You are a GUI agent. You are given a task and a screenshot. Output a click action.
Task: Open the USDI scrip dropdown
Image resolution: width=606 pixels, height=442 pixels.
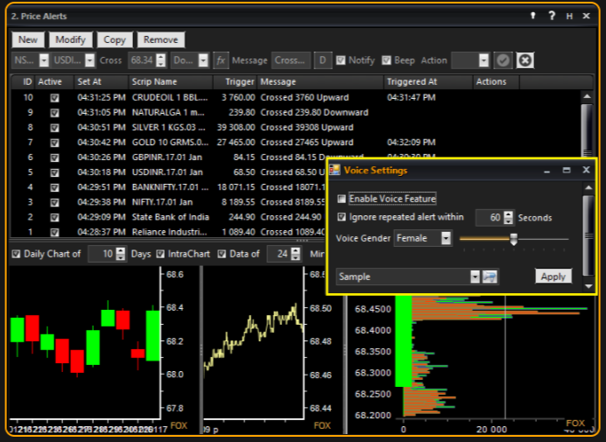tap(89, 60)
